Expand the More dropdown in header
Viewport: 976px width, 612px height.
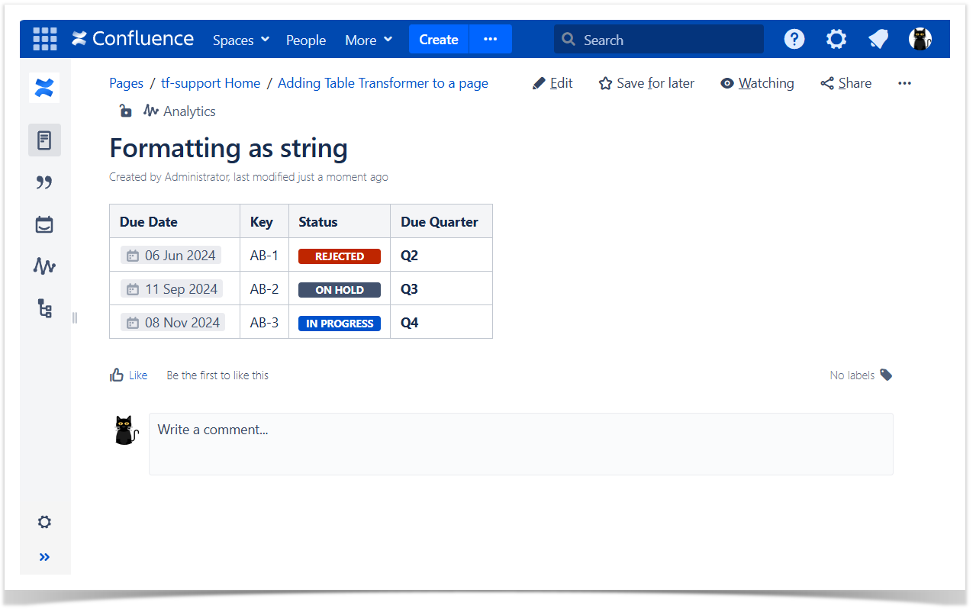[x=369, y=40]
